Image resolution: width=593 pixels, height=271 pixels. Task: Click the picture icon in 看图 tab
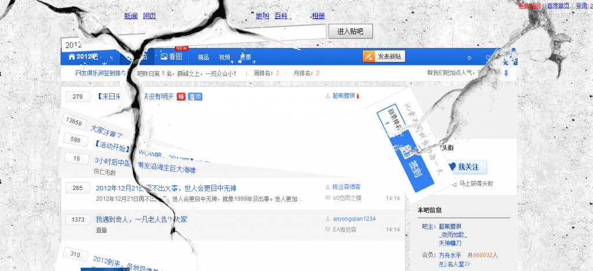[164, 56]
